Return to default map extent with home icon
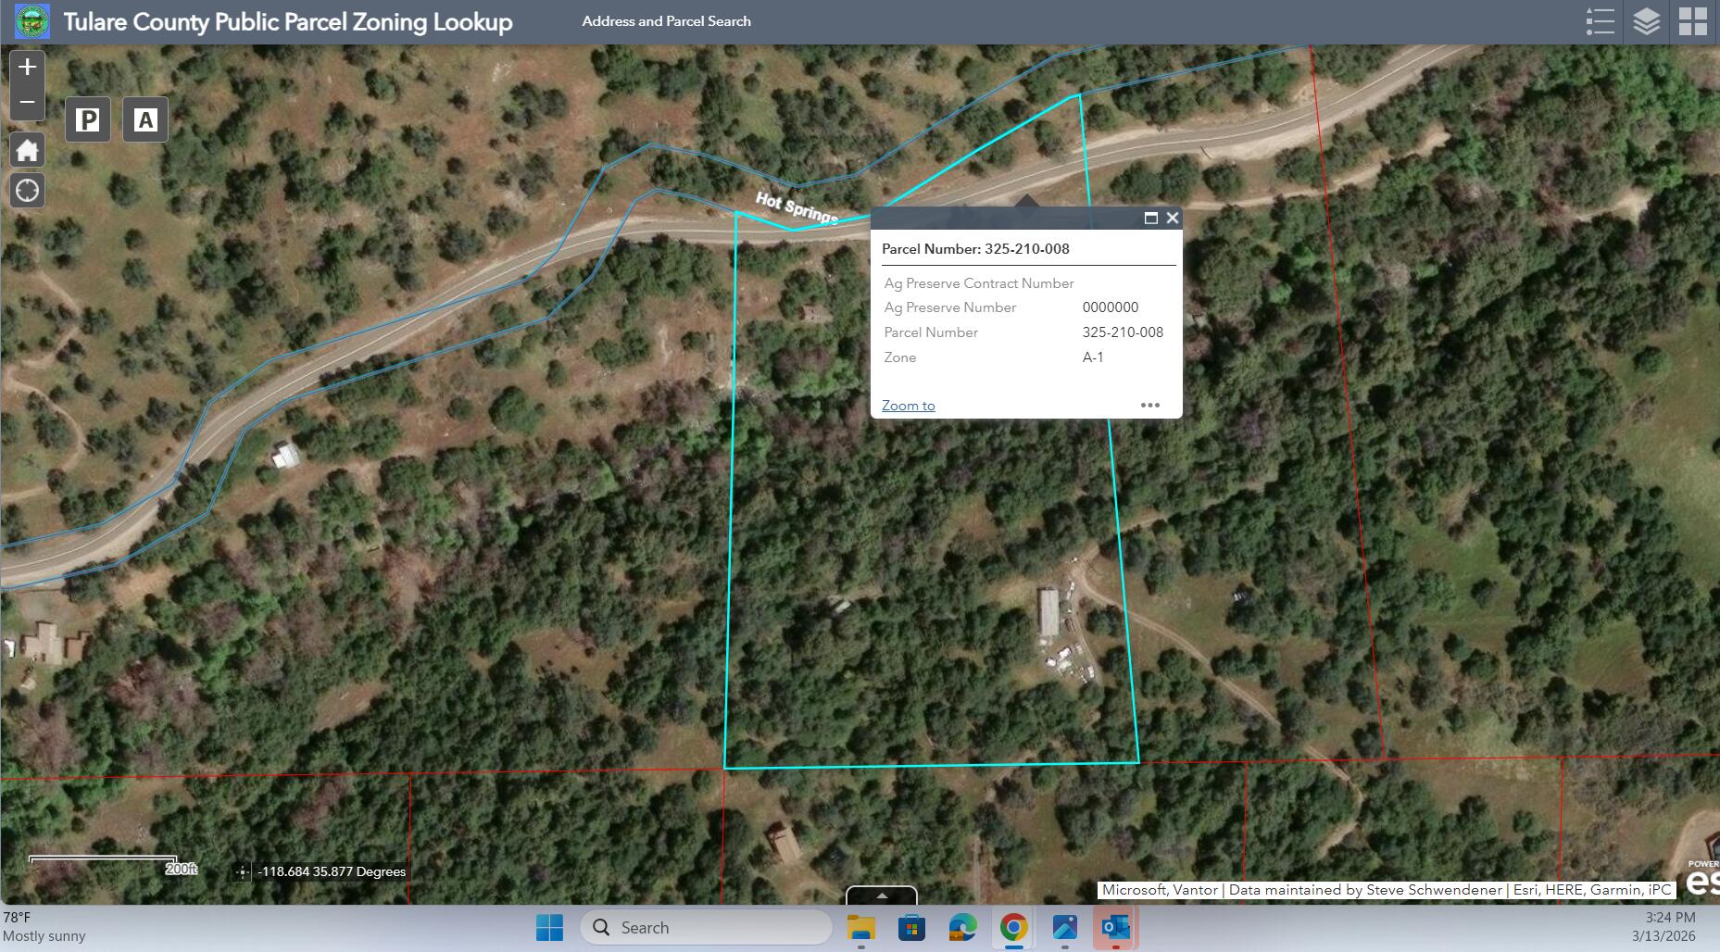 click(x=27, y=149)
